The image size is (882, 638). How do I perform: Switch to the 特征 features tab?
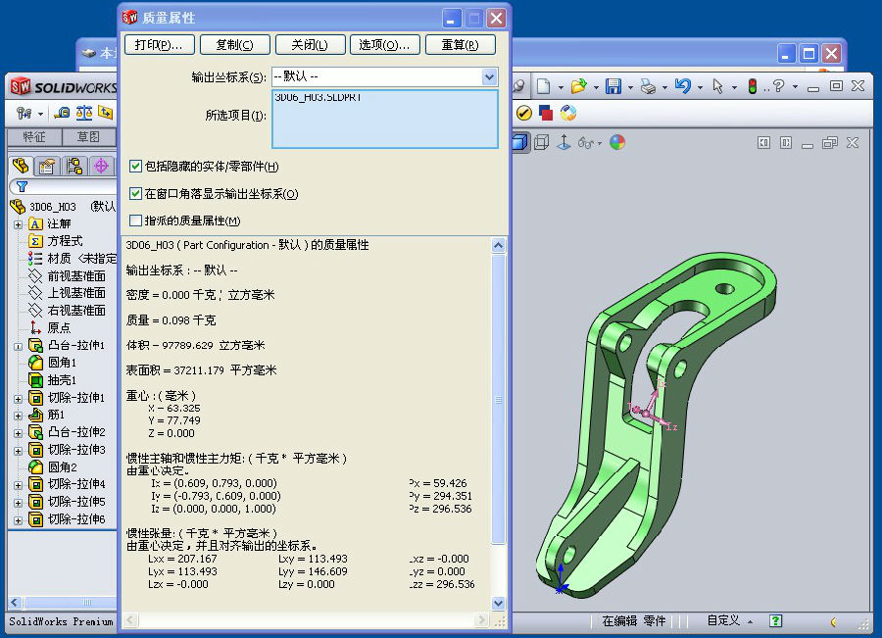34,137
